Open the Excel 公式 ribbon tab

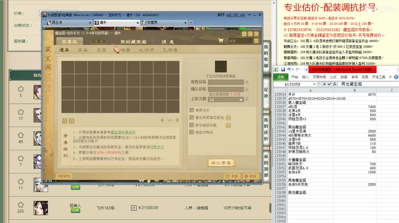pos(333,77)
